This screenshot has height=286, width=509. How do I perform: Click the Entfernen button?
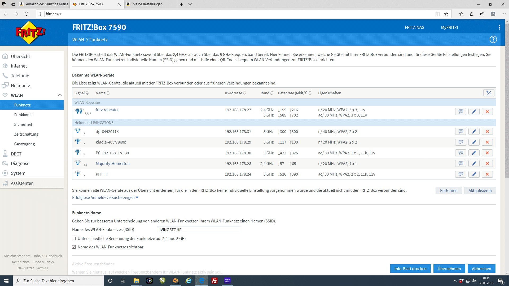(449, 190)
